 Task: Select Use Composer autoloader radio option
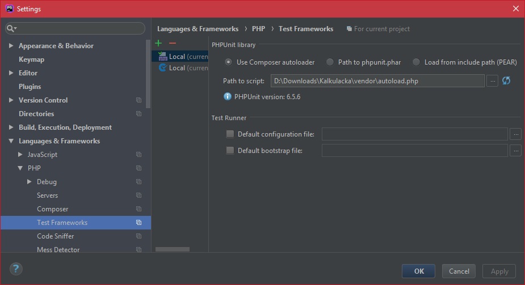pos(228,62)
